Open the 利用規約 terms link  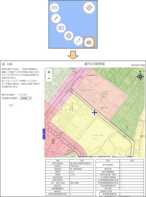(130, 157)
